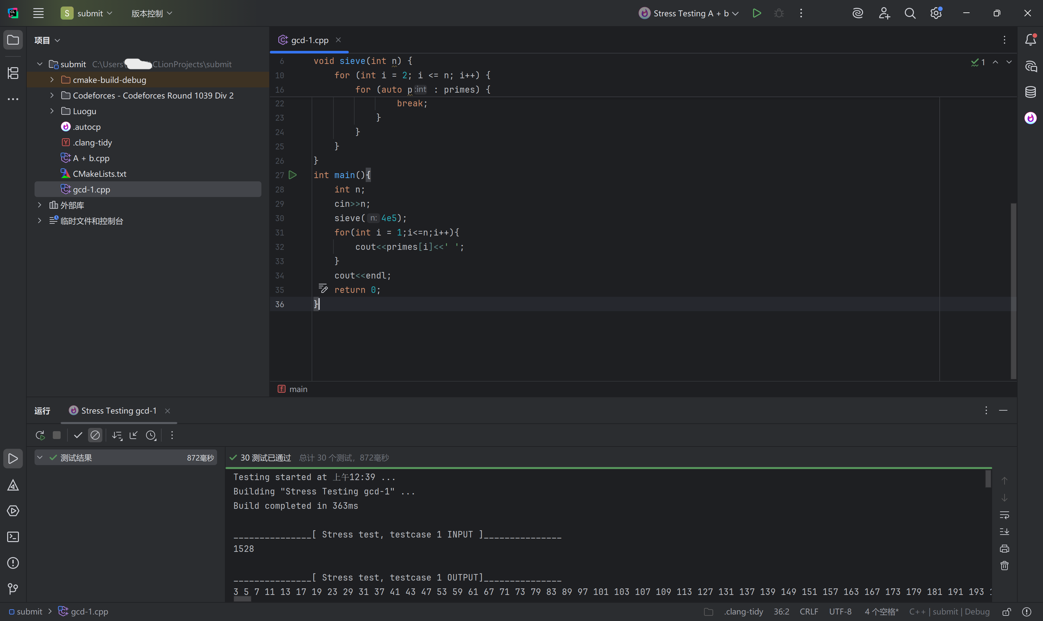Open the 版本控制 menu
The width and height of the screenshot is (1043, 621).
point(151,13)
